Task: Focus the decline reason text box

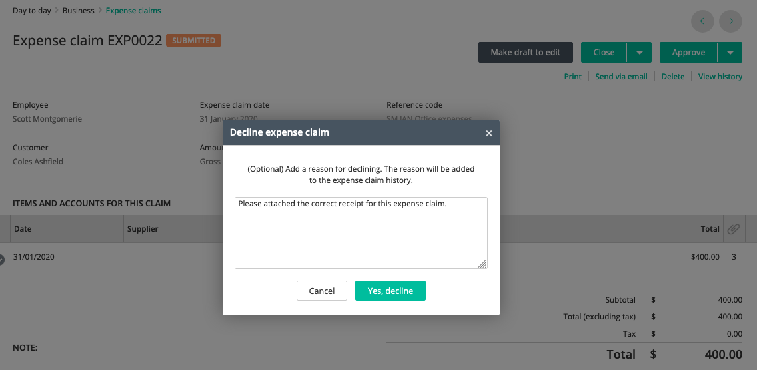Action: point(361,232)
